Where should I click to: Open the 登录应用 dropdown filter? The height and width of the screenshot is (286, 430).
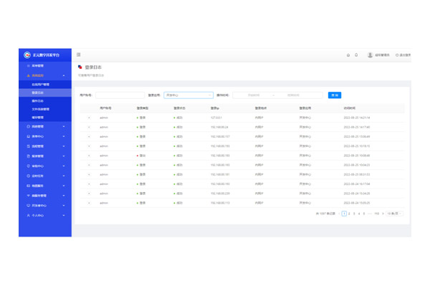188,95
